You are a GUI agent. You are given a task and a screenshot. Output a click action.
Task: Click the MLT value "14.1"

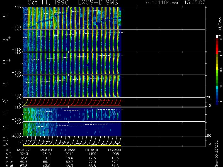pos(47,158)
